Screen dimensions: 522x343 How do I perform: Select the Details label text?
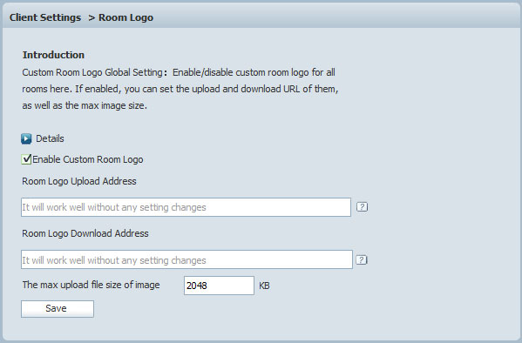point(50,138)
